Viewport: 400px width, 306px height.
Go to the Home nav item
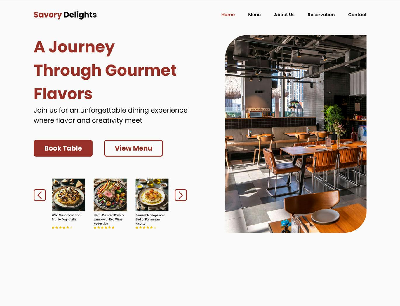(x=228, y=15)
